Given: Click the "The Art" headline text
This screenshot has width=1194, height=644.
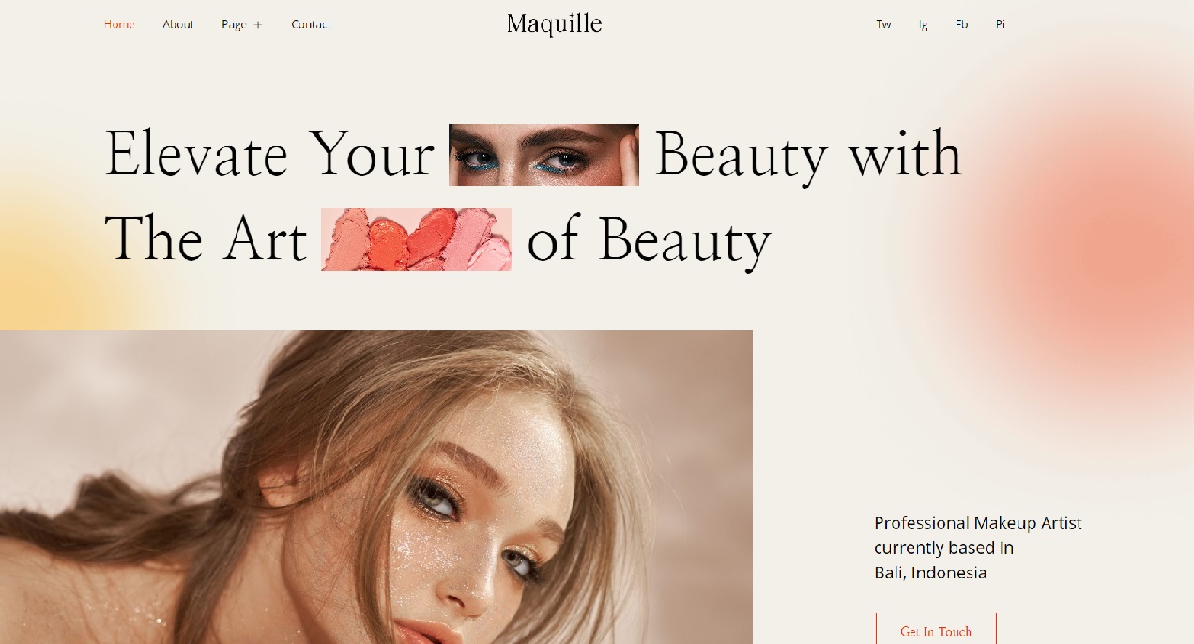Looking at the screenshot, I should [x=206, y=238].
